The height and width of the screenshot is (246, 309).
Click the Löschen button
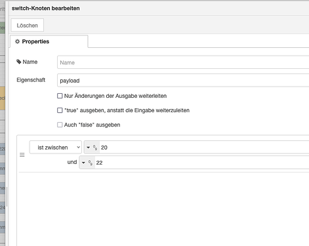28,26
